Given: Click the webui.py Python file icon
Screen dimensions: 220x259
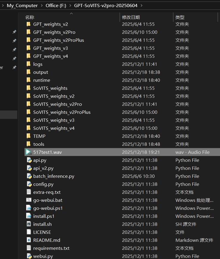Looking at the screenshot, I should pos(29,256).
